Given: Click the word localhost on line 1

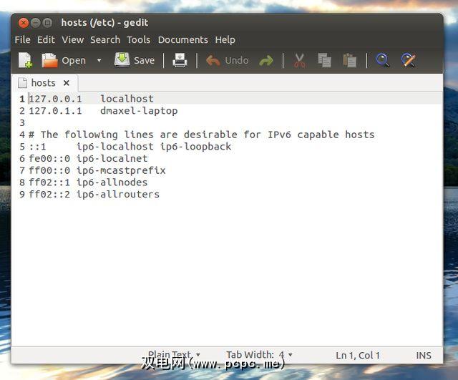Looking at the screenshot, I should tap(127, 99).
